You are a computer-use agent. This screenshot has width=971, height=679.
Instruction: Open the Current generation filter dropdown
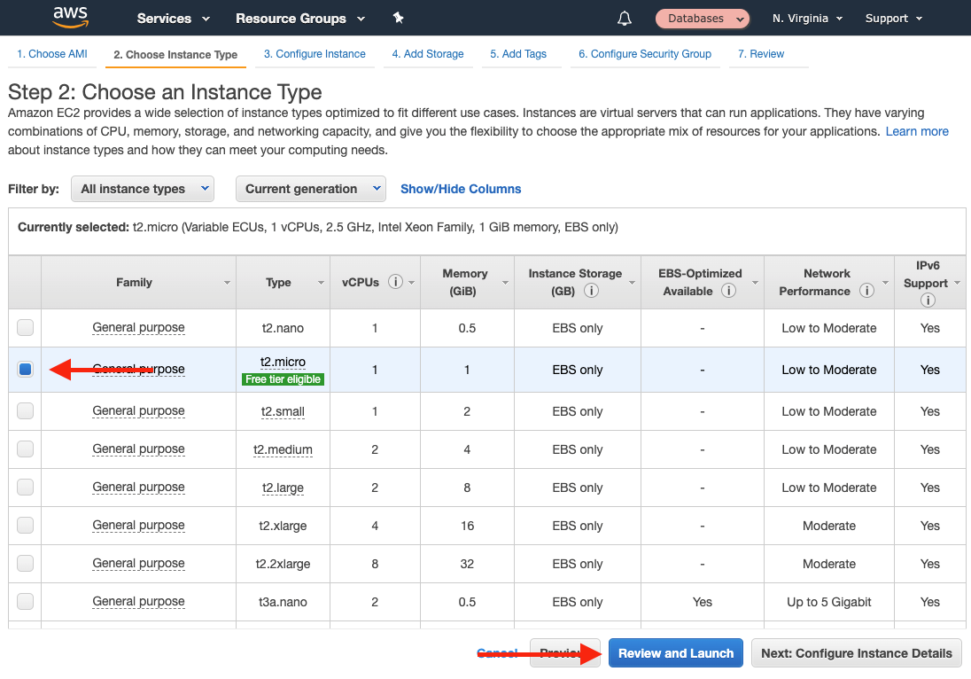(x=310, y=188)
